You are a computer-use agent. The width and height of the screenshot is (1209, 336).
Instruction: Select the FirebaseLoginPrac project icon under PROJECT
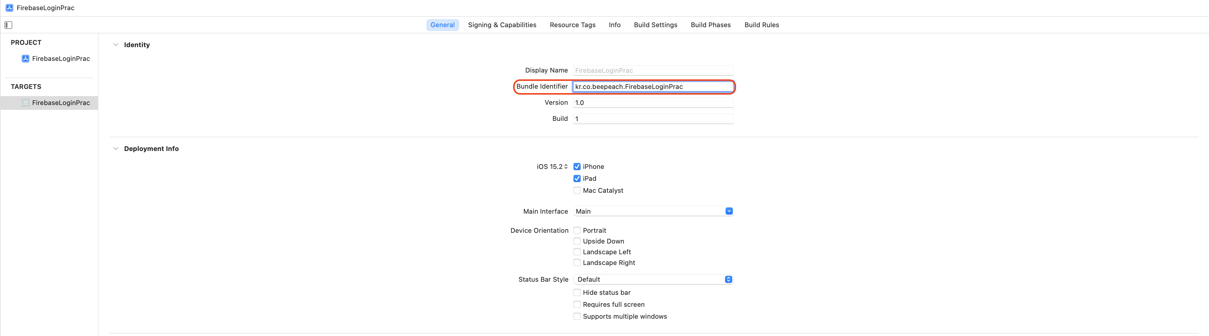click(x=25, y=59)
